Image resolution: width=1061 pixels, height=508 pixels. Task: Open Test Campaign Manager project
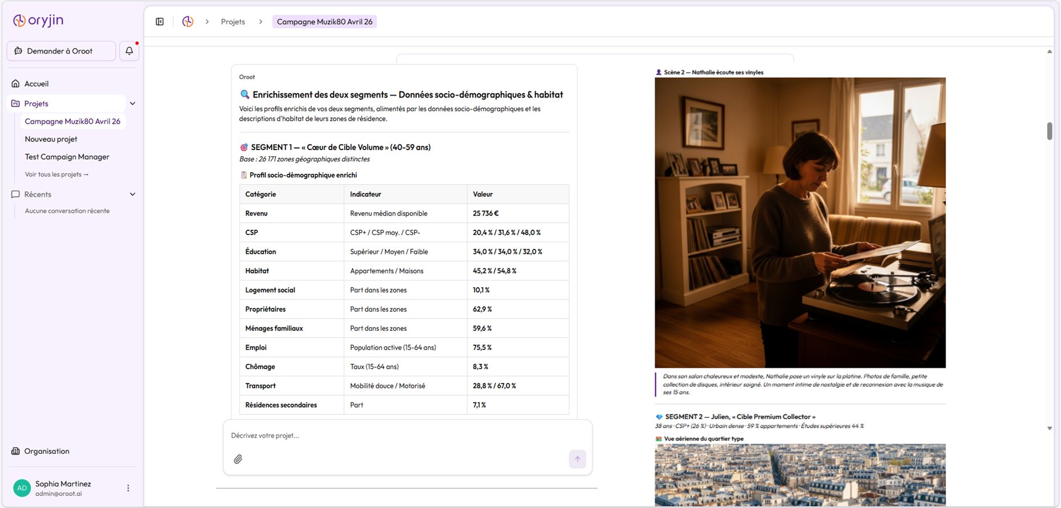(67, 157)
